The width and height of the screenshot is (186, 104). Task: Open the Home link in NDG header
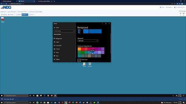tap(162, 7)
